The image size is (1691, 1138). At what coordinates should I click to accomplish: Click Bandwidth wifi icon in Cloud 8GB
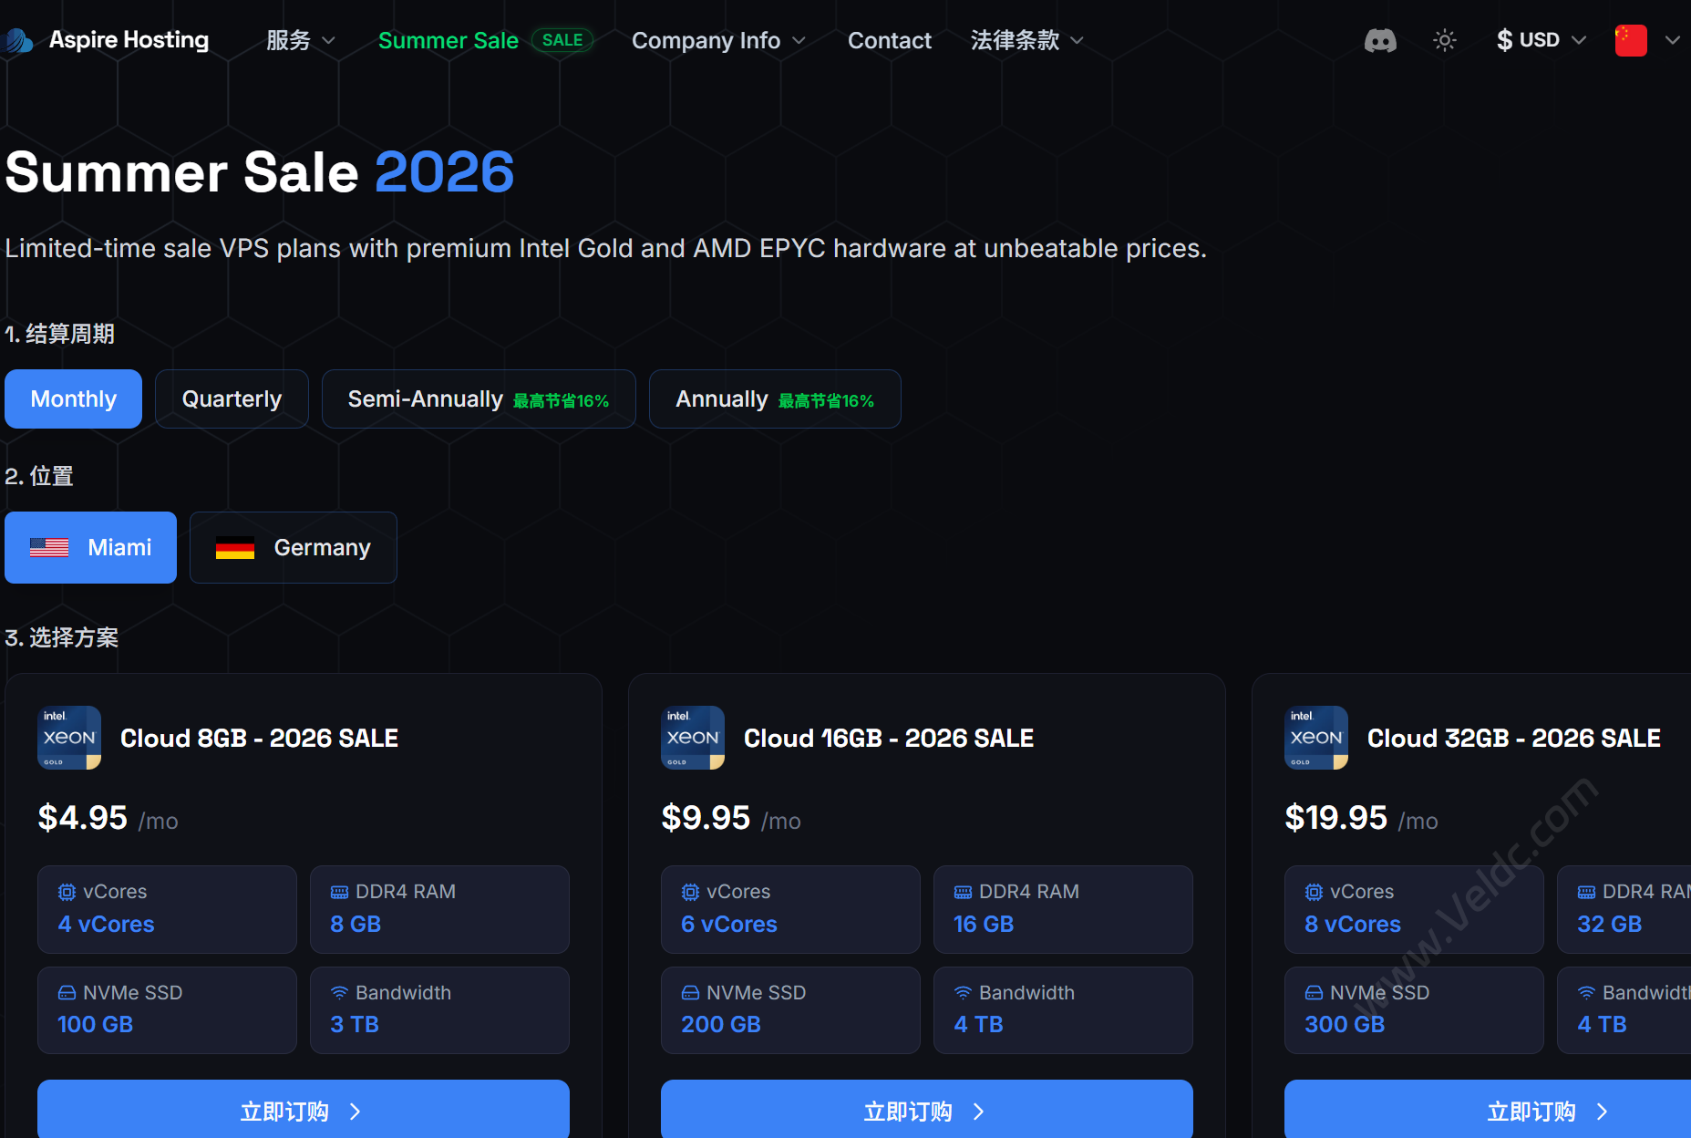tap(339, 992)
